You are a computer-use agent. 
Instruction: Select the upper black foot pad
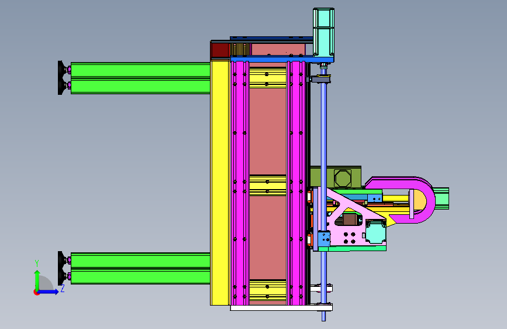click(x=61, y=78)
